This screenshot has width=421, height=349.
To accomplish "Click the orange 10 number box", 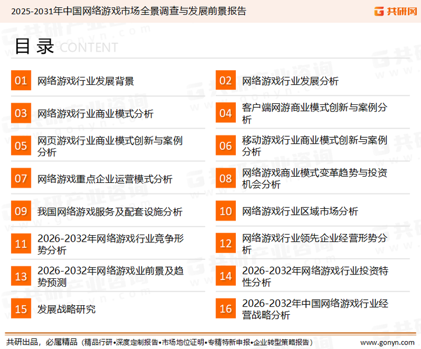I will click(x=226, y=211).
